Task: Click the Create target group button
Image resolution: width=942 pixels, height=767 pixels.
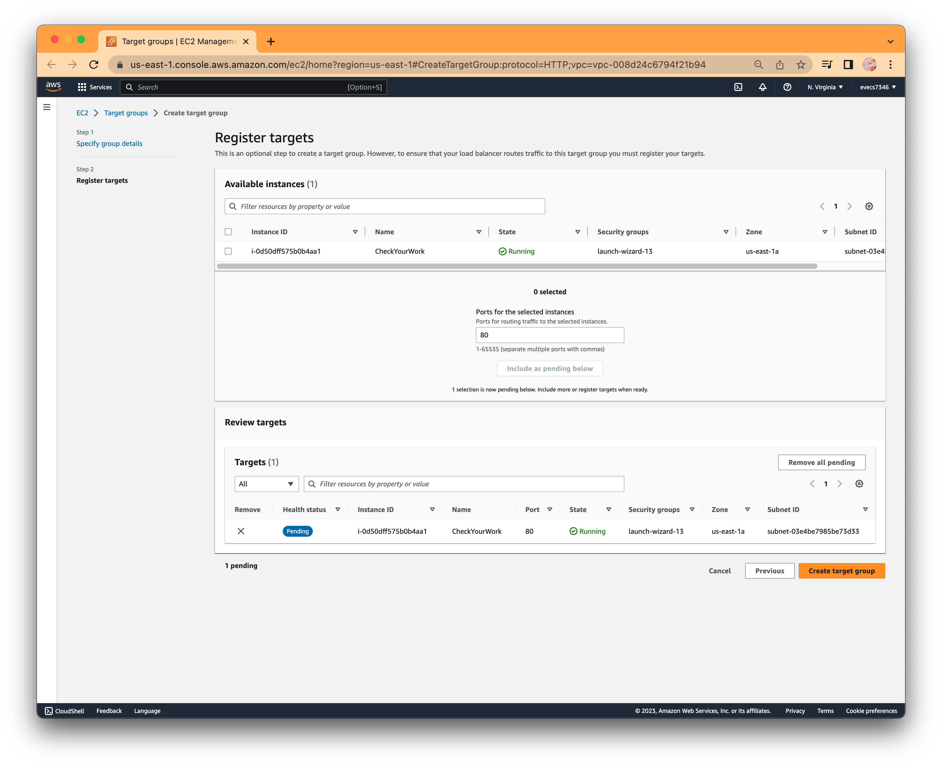Action: [841, 571]
